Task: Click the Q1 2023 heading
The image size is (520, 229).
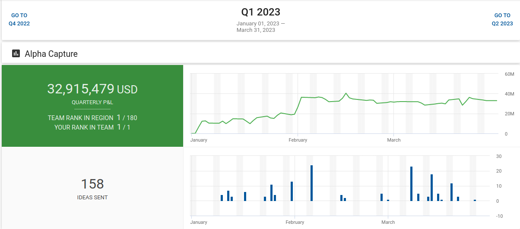Action: [x=260, y=12]
